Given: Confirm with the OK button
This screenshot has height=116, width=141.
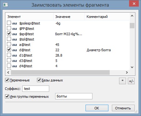Looking at the screenshot, I should point(97,108).
